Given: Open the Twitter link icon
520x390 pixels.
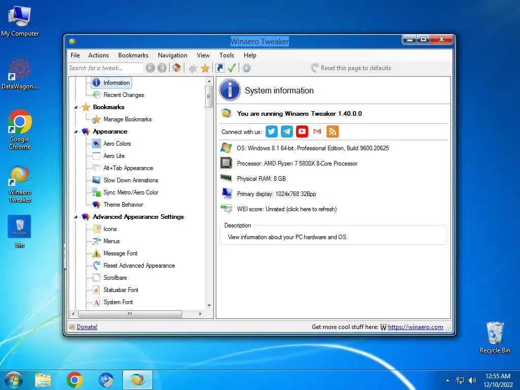Looking at the screenshot, I should tap(272, 132).
